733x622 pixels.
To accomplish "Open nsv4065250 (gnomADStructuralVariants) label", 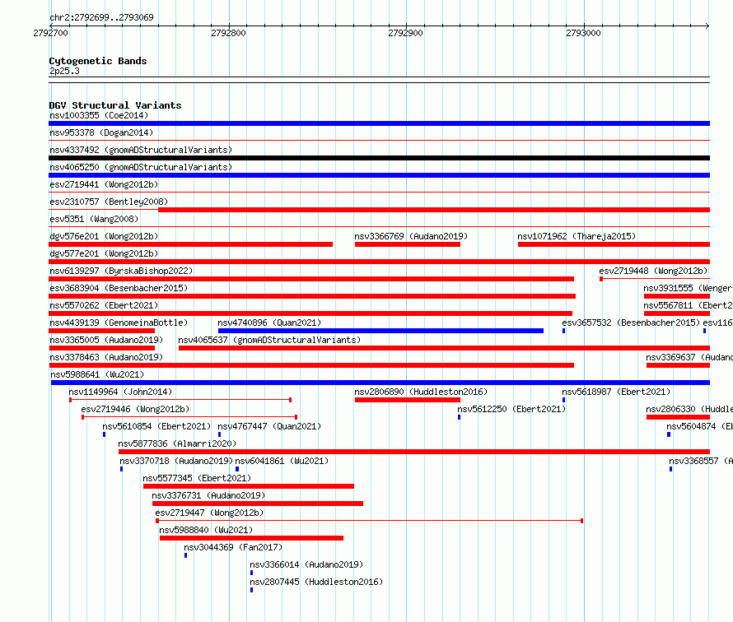I will pyautogui.click(x=141, y=167).
